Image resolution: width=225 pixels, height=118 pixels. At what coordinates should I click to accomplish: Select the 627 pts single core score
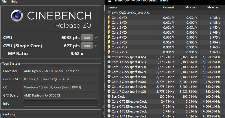click(72, 46)
